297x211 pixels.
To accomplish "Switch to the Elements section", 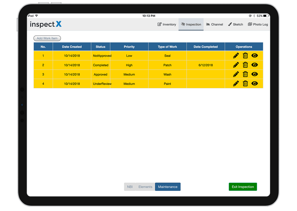I will [x=145, y=187].
